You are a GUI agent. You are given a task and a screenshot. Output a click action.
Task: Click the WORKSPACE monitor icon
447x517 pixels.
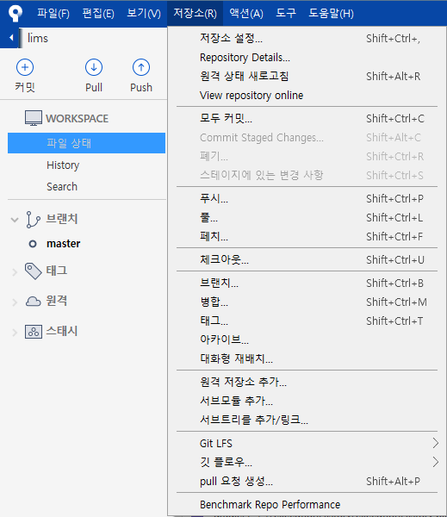(x=34, y=118)
